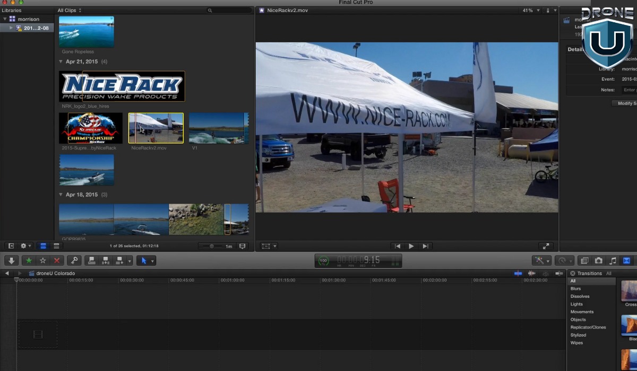Open the photos browser camera icon
This screenshot has height=371, width=637.
(599, 261)
